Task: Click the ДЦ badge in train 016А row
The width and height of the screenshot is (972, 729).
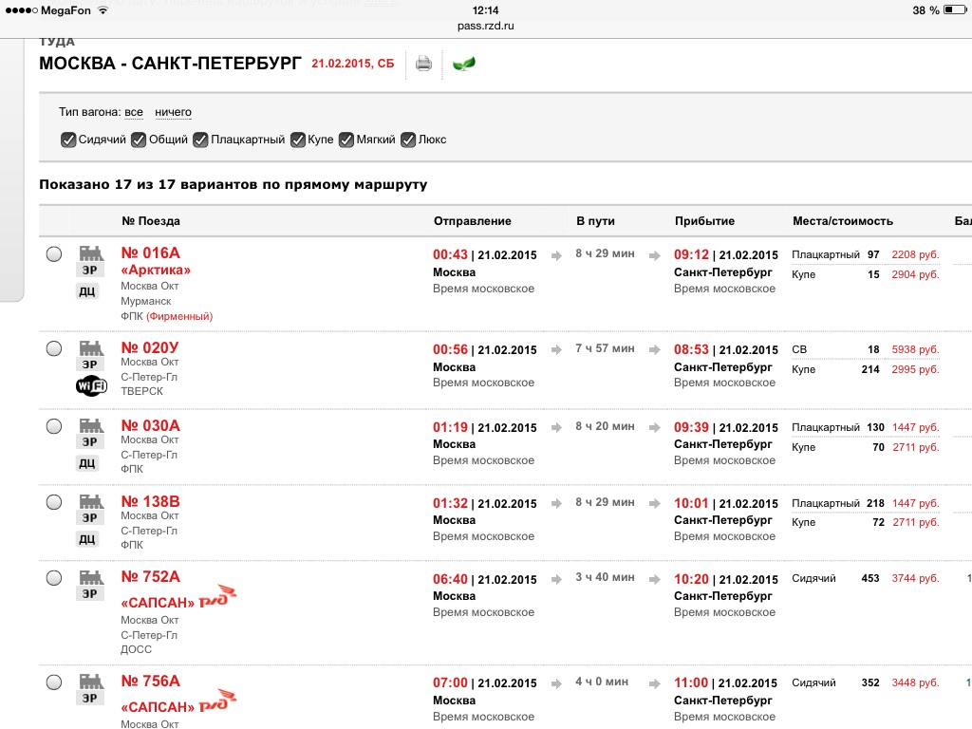Action: point(87,291)
